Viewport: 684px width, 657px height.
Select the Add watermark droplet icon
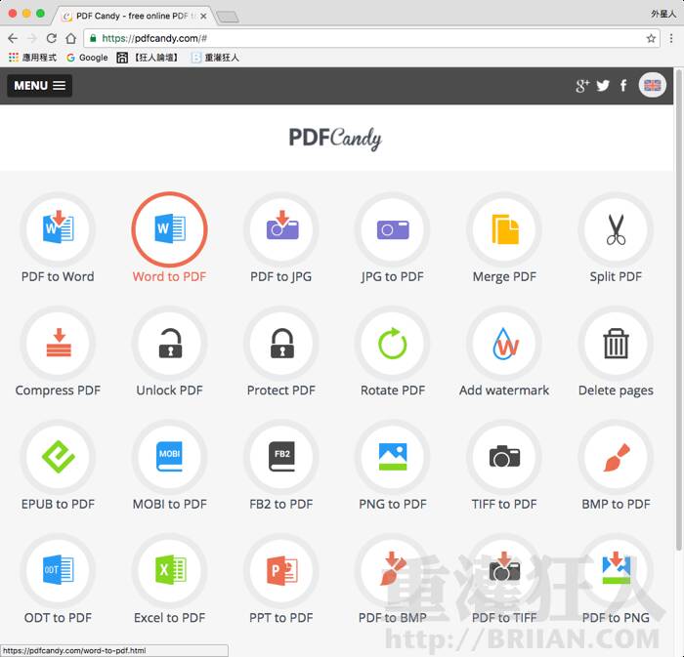pyautogui.click(x=504, y=344)
